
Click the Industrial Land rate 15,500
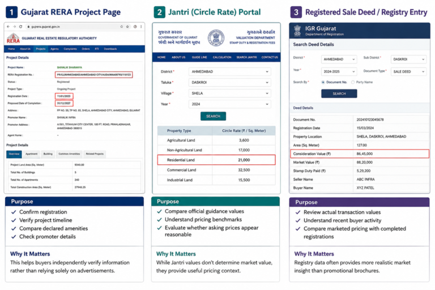click(x=244, y=180)
